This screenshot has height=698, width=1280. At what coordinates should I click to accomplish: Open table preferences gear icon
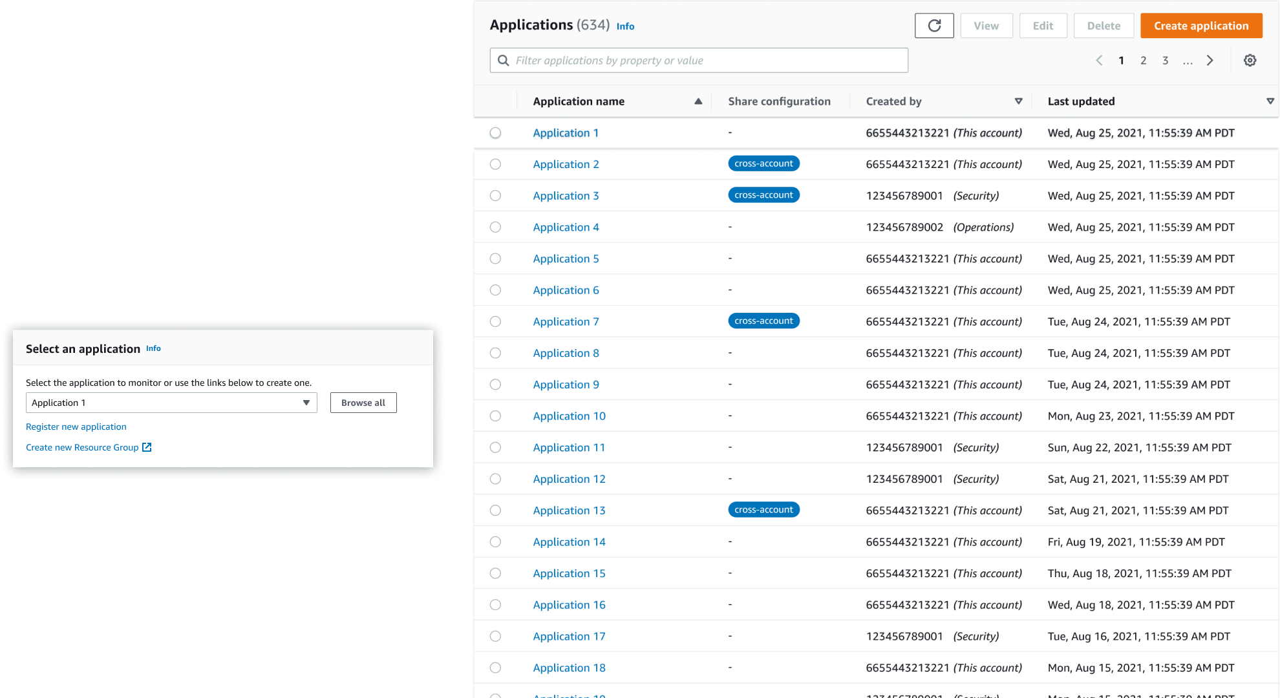(1250, 60)
